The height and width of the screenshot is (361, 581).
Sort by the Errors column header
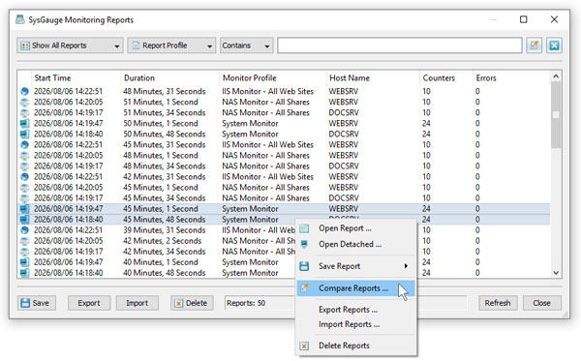click(x=511, y=78)
